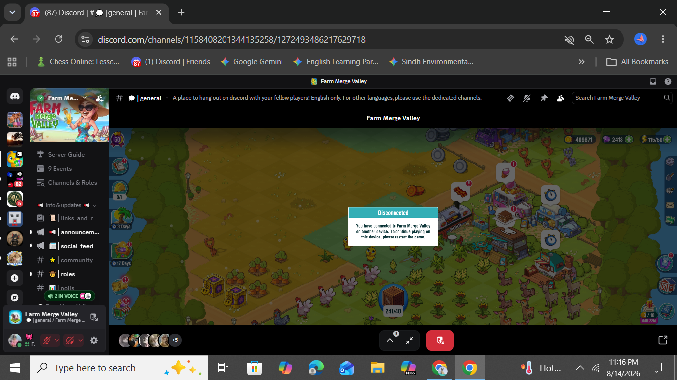Open the 3 Days palm tree event
The image size is (677, 380).
[x=122, y=218]
